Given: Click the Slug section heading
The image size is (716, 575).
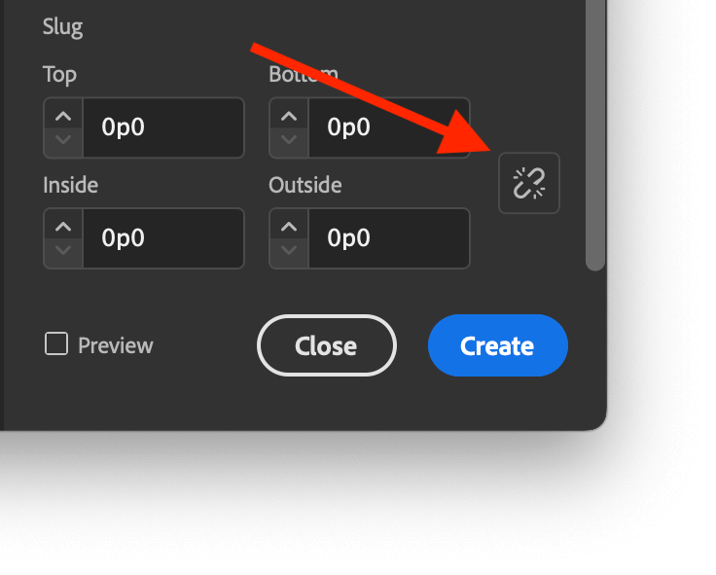Looking at the screenshot, I should (x=62, y=27).
